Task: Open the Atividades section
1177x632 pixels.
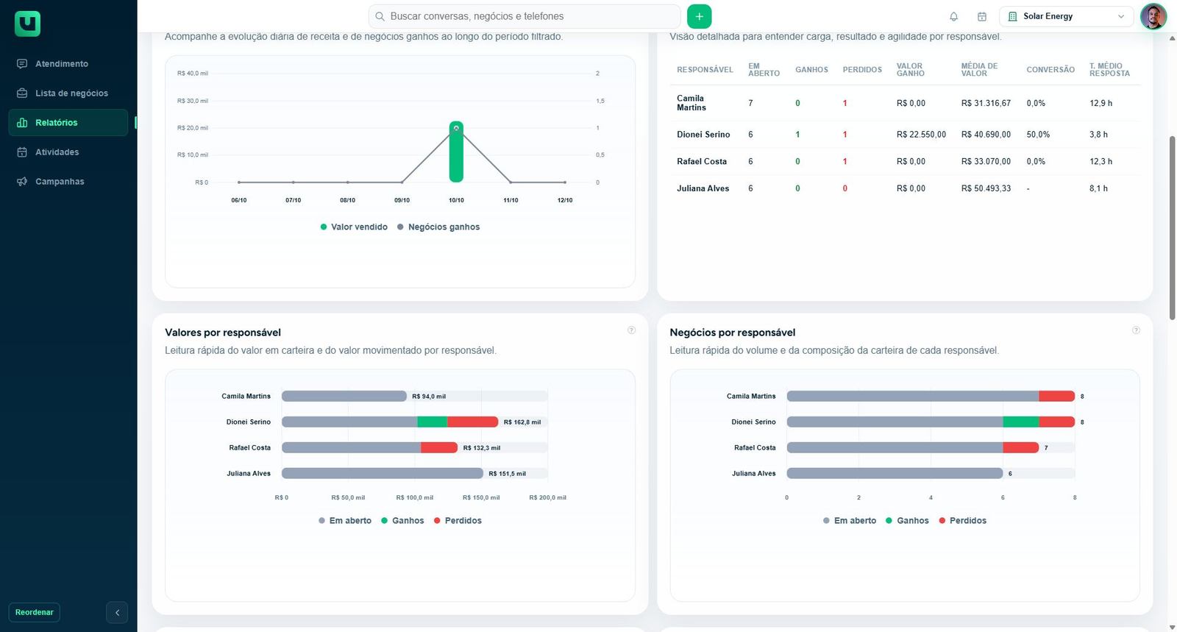Action: click(68, 152)
